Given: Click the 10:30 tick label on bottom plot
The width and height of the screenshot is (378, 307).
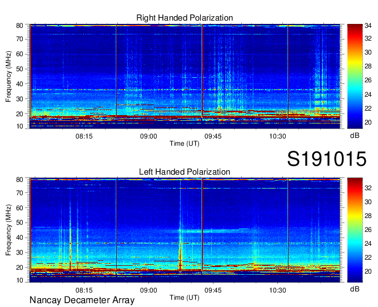Looking at the screenshot, I should [278, 290].
